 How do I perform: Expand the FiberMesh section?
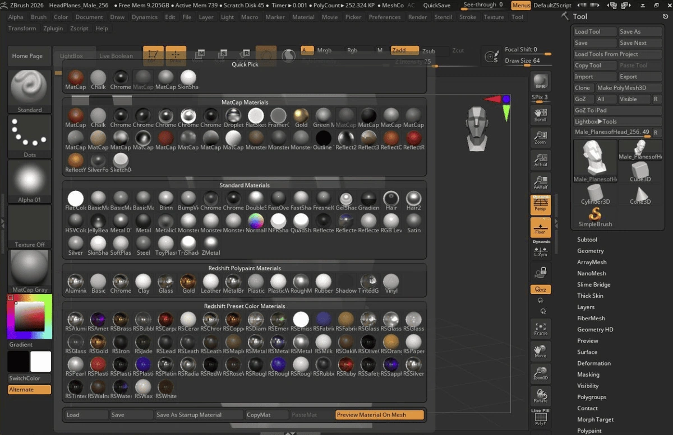click(591, 318)
